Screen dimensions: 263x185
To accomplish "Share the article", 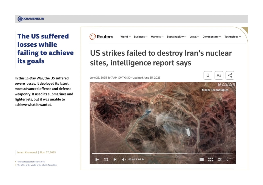I will coord(230,75).
